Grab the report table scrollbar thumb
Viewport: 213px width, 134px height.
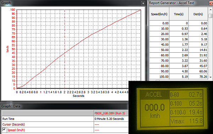tap(211, 16)
